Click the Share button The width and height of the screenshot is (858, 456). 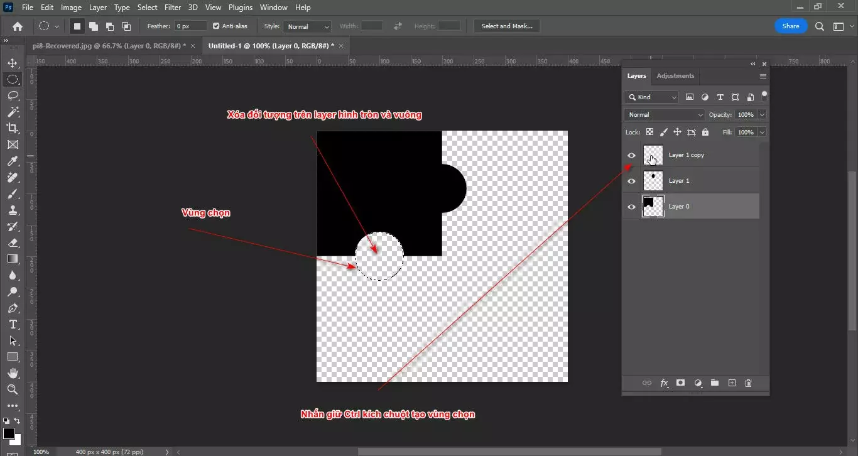point(791,26)
